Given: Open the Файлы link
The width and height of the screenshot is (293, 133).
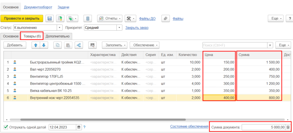Looking at the screenshot, I should click(x=178, y=19).
